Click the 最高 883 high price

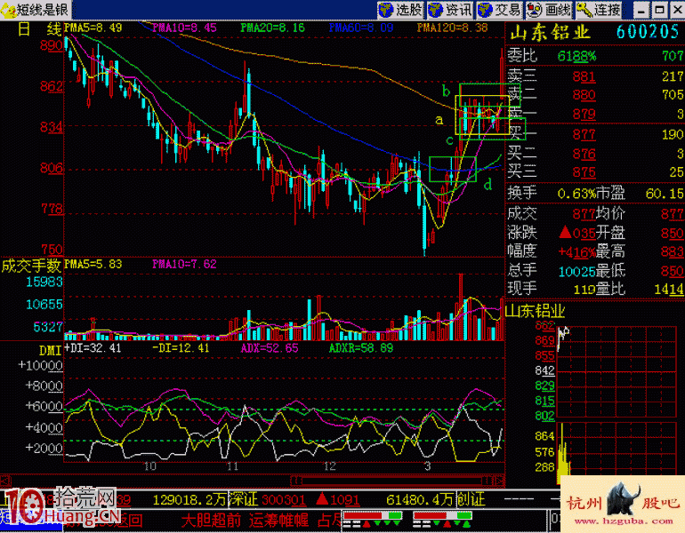[x=672, y=252]
